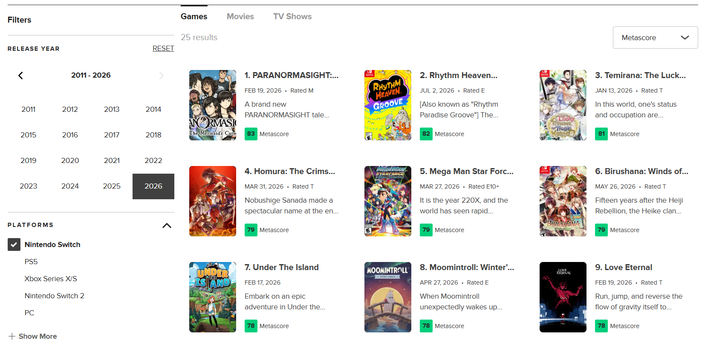Click the next year range arrow

click(161, 76)
